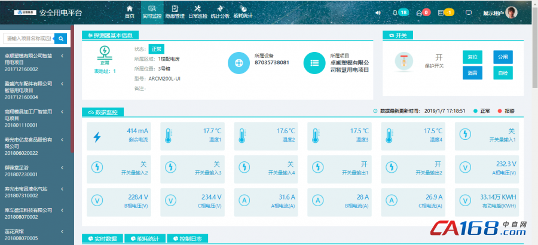Switch to the 控制日志 tab
The width and height of the screenshot is (538, 245).
coord(188,238)
